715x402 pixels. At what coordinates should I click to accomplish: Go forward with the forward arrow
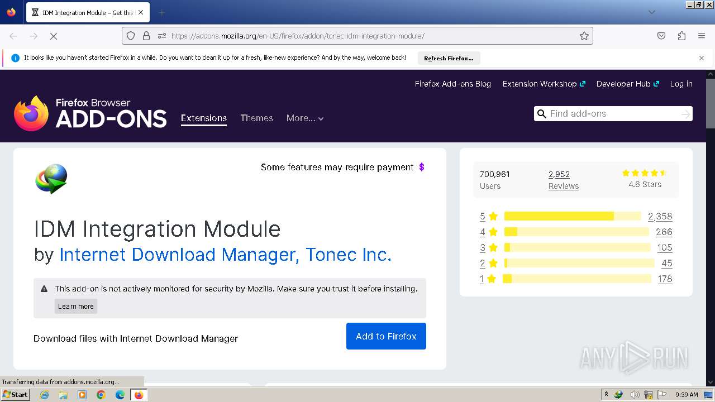34,36
